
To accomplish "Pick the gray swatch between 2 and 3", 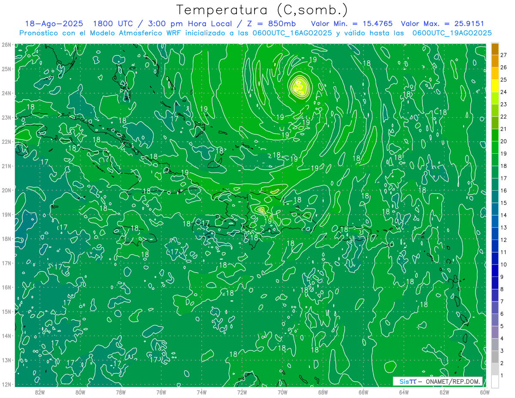I will [495, 357].
